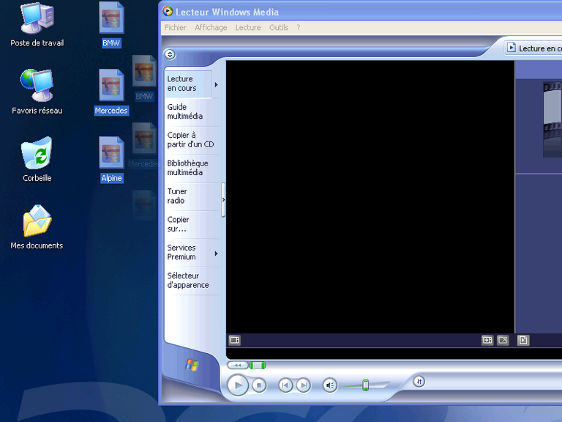The image size is (562, 422).
Task: Select the Mercedes file icon
Action: 111,92
